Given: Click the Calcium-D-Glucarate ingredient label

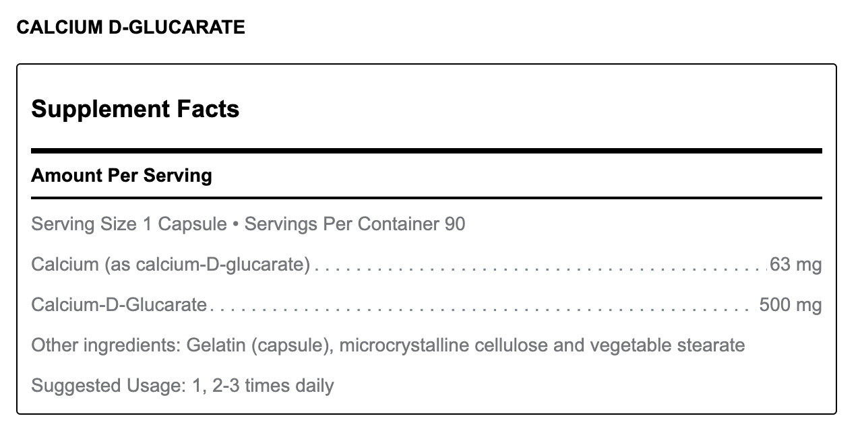Looking at the screenshot, I should coord(119,305).
